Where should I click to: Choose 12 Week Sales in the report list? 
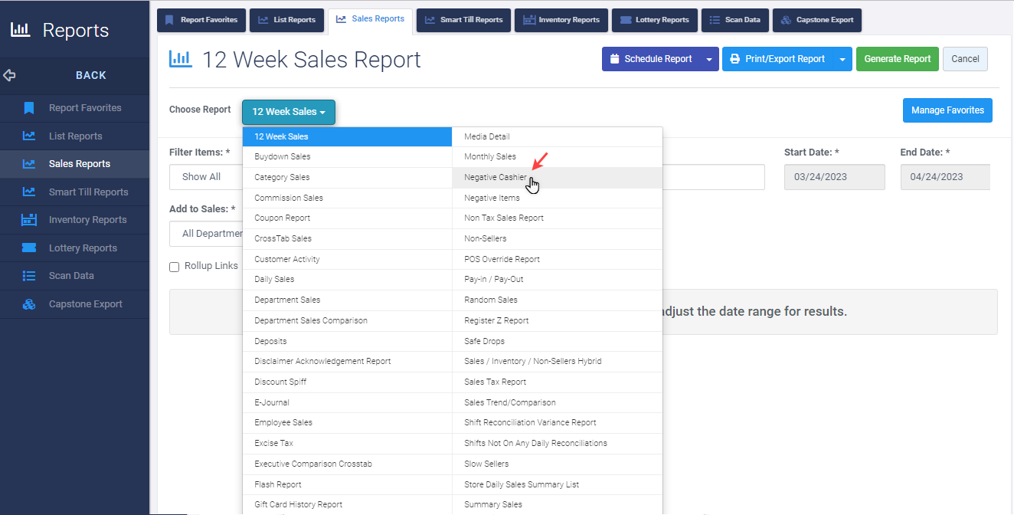pyautogui.click(x=348, y=136)
